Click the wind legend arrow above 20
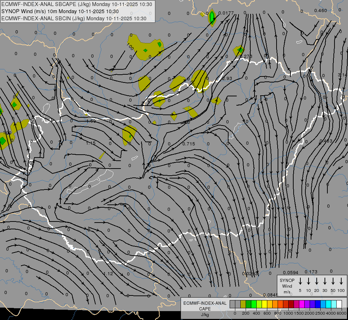 point(317,281)
